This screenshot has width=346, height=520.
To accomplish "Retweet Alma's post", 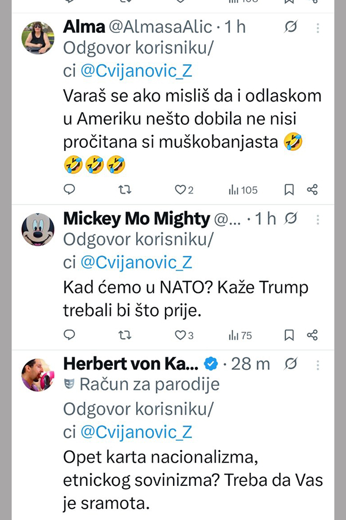I will pos(125,190).
